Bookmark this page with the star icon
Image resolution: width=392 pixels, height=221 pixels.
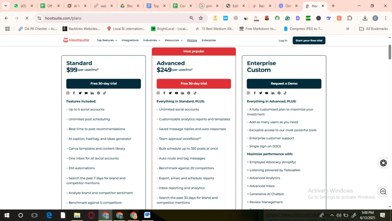[x=201, y=18]
